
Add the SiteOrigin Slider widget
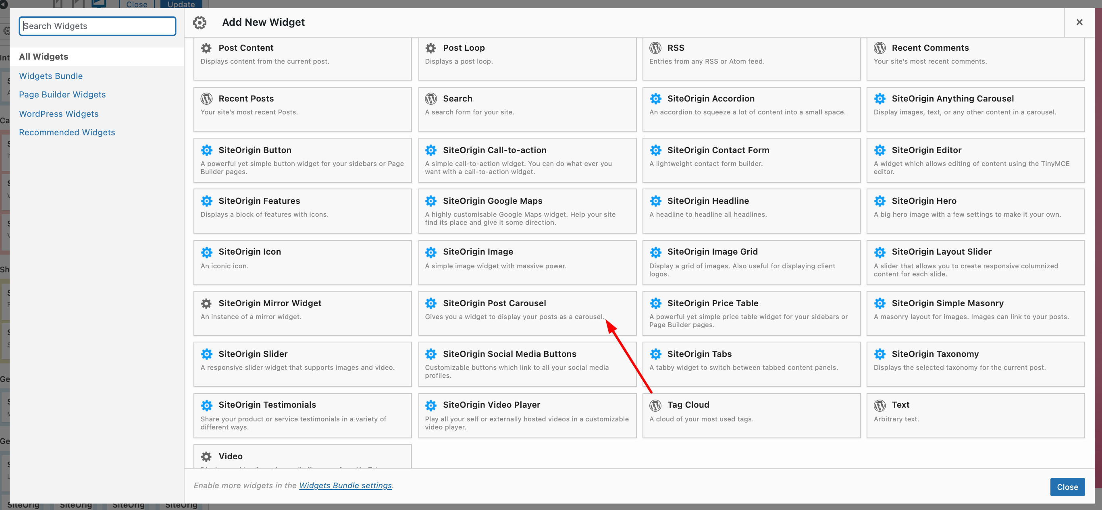click(x=302, y=364)
